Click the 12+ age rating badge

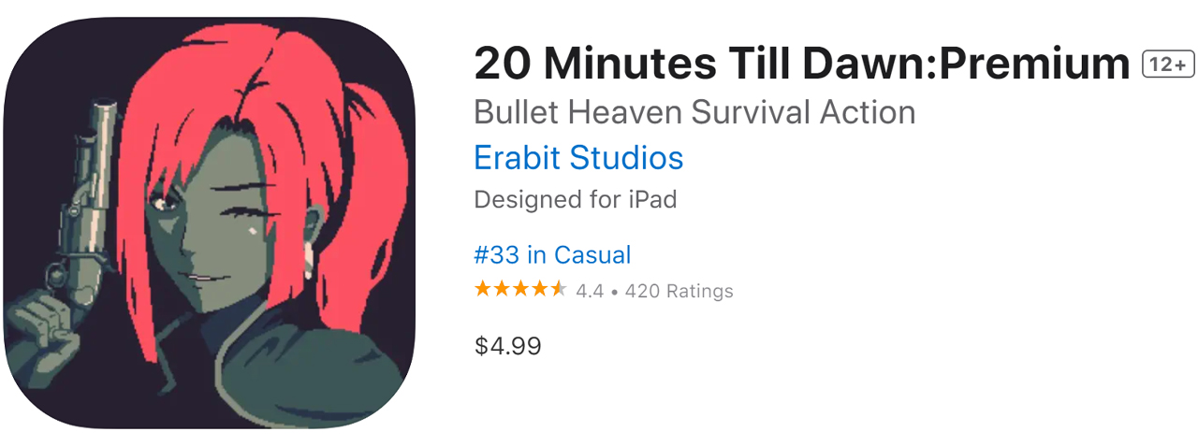click(x=1168, y=65)
